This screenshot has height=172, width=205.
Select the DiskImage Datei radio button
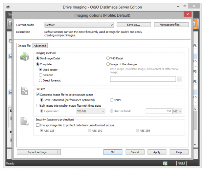coord(38,58)
